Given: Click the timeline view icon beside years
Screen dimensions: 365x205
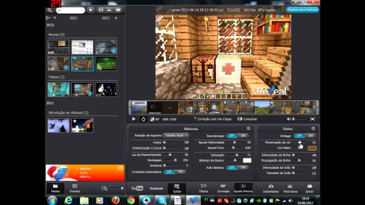Looking at the screenshot, I should tap(48, 18).
